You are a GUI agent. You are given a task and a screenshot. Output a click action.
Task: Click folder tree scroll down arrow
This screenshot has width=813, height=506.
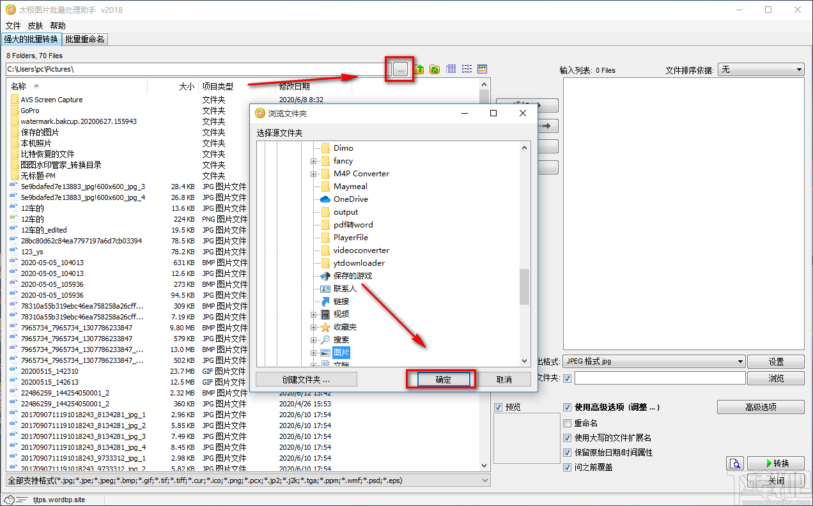pos(525,361)
